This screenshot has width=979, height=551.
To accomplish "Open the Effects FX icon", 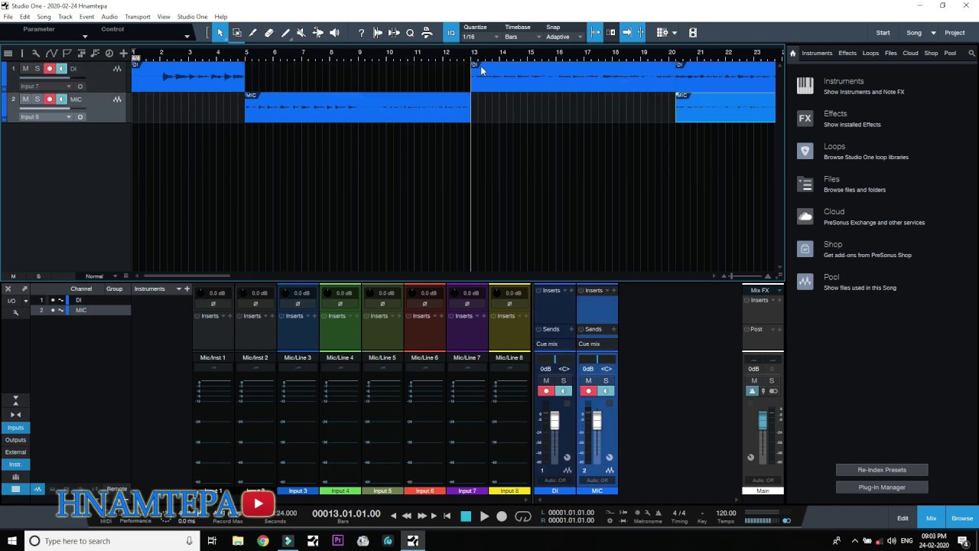I will (x=805, y=119).
